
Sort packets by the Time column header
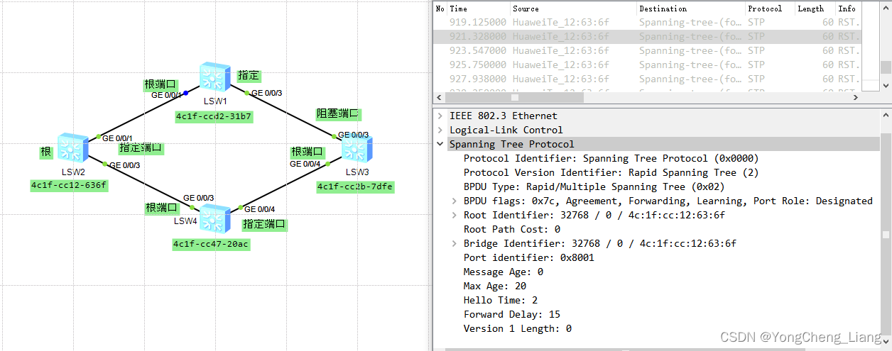pyautogui.click(x=479, y=9)
